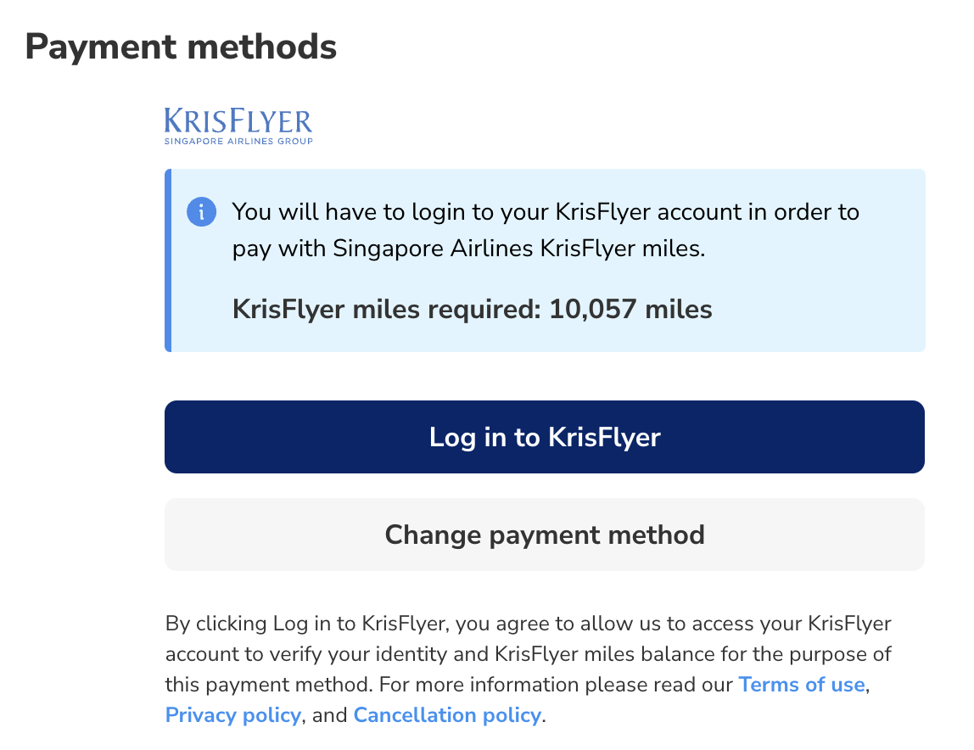Screen dimensions: 974x750
Task: Click the Payment methods heading
Action: point(181,47)
